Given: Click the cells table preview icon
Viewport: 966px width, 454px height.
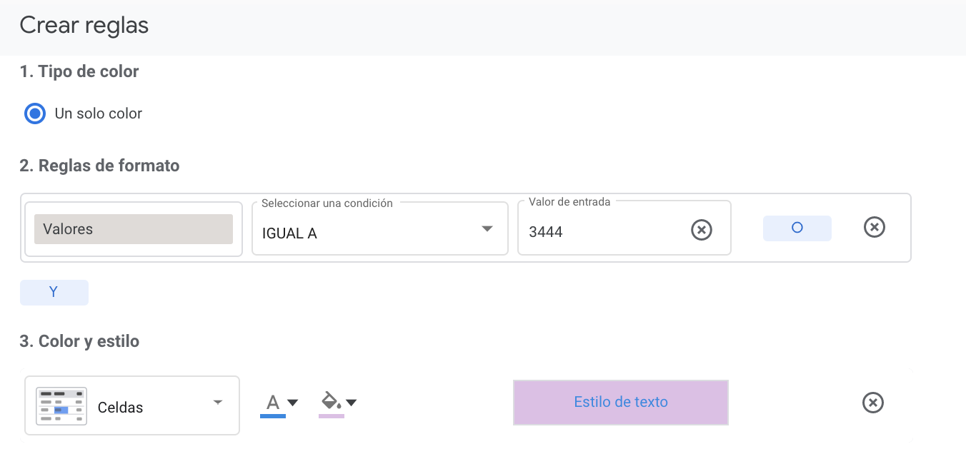Looking at the screenshot, I should pyautogui.click(x=61, y=407).
